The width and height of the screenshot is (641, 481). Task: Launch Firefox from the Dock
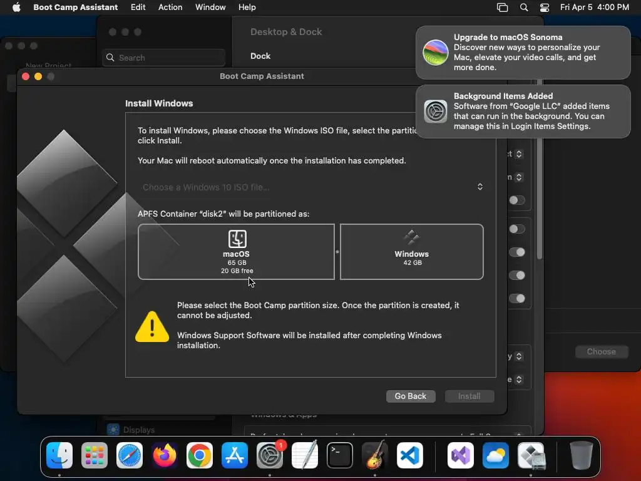click(x=165, y=455)
